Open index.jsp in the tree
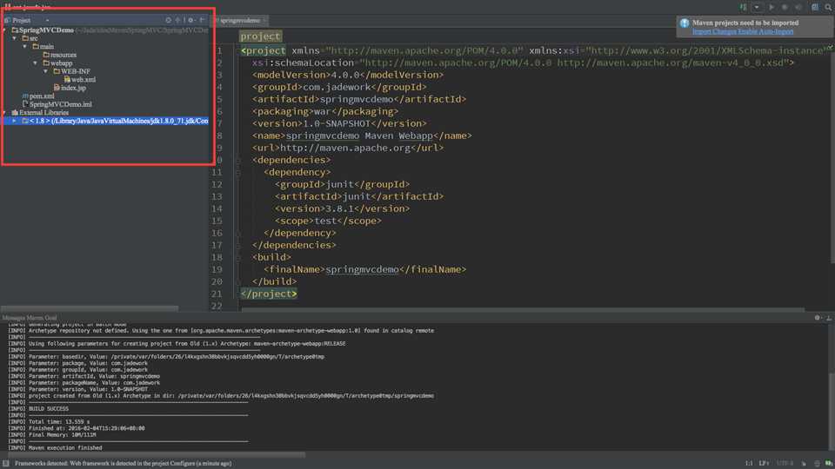The height and width of the screenshot is (469, 835). (70, 88)
